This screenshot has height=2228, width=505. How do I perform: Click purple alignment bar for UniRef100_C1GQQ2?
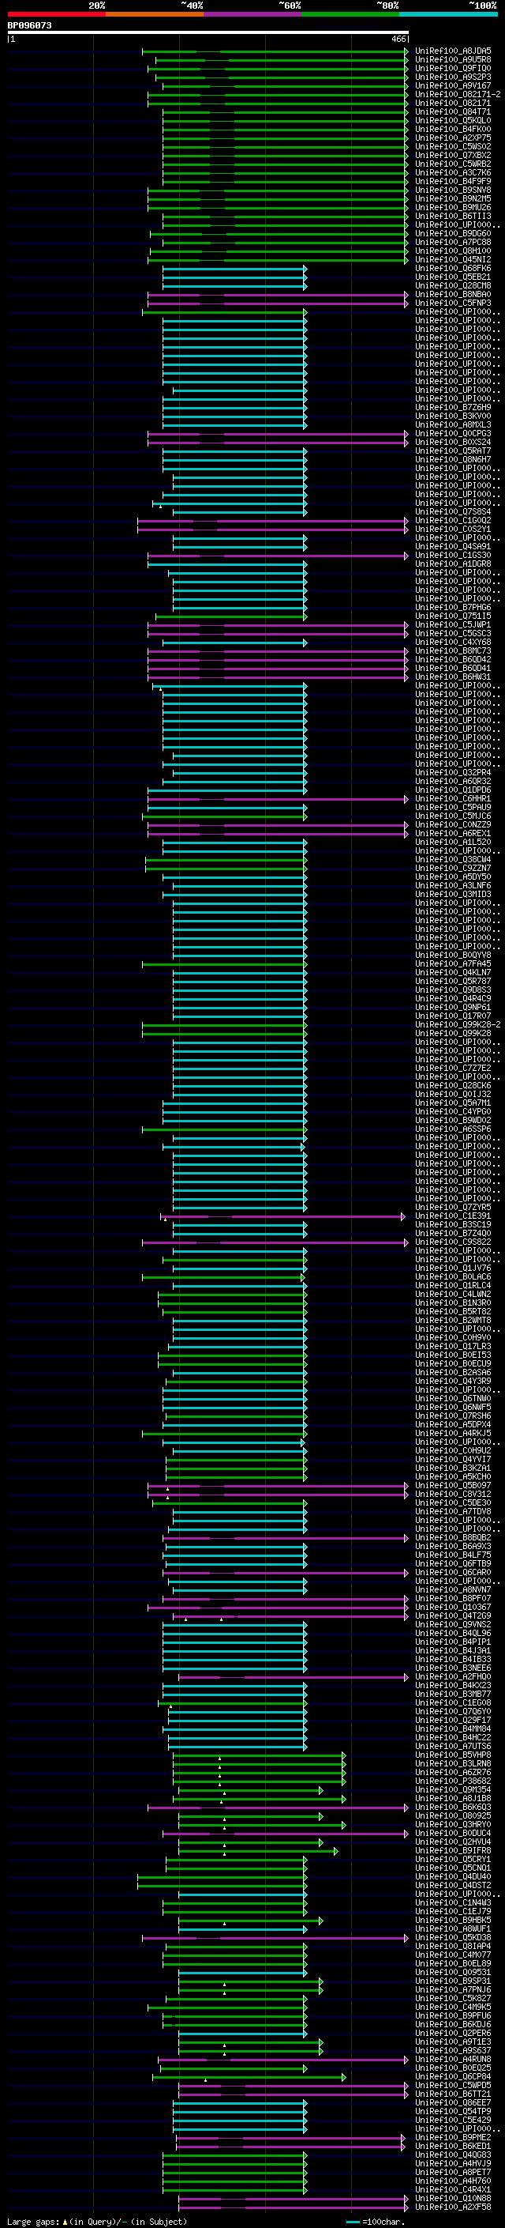coord(272,521)
